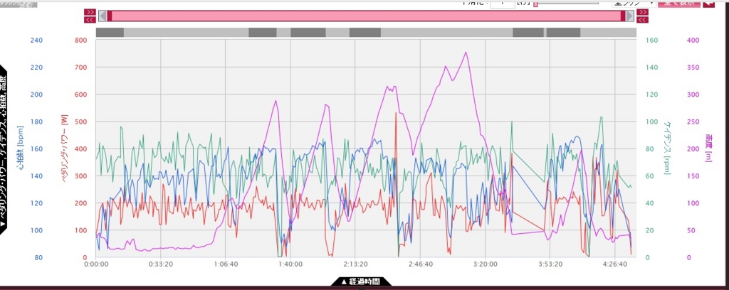Click the right gray arrow of the range bar
The width and height of the screenshot is (729, 290).
[x=629, y=16]
